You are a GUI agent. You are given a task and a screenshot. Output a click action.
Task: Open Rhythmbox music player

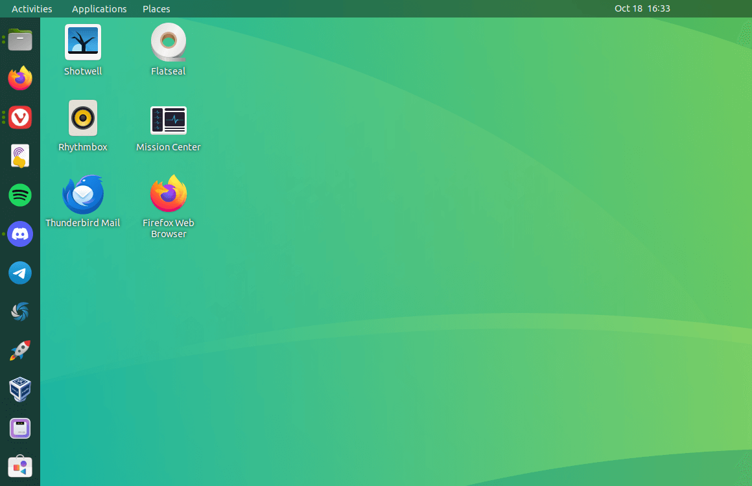(82, 118)
